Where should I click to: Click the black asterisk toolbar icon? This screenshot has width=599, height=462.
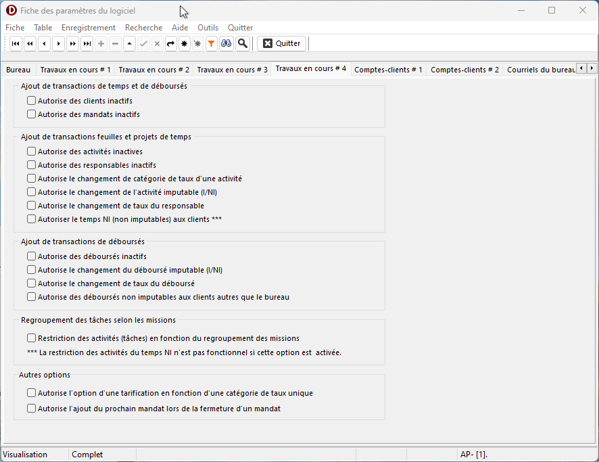coord(184,43)
